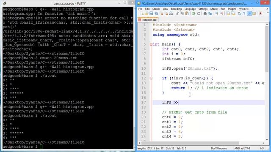Viewport: 271px width, 152px height.
Task: Open the Plugins menu
Action: (232, 9)
